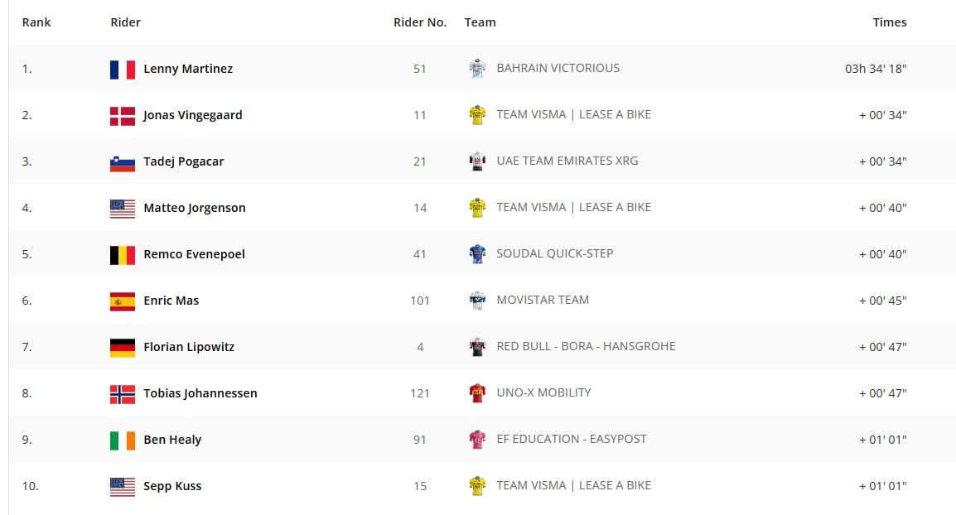Click the Uno-X Mobility jersey icon
This screenshot has width=956, height=515.
tap(476, 393)
